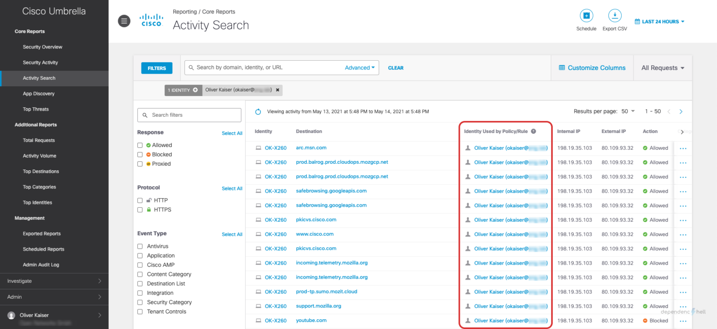Viewport: 717px width, 329px height.
Task: Open Customize Columns settings
Action: (592, 68)
